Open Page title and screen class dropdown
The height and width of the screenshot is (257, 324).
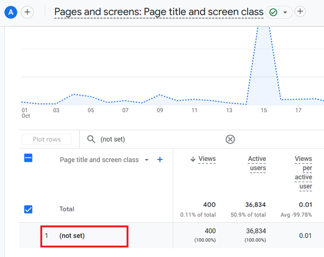pos(146,160)
